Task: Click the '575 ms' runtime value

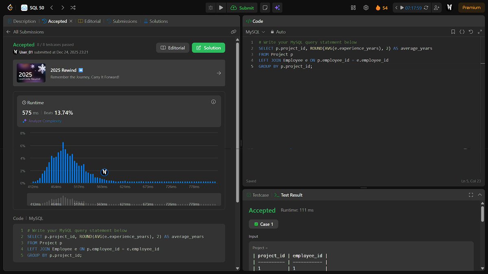Action: click(x=30, y=112)
